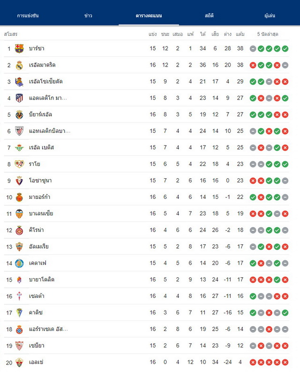Select the ตารางคะแนน tab
300x372 pixels.
tap(149, 15)
